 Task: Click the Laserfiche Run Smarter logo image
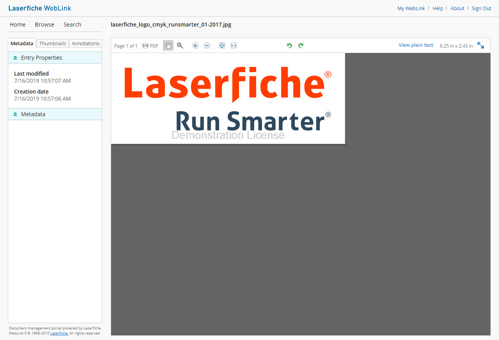point(228,98)
